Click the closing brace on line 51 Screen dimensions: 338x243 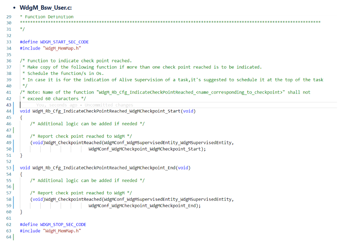pos(21,155)
